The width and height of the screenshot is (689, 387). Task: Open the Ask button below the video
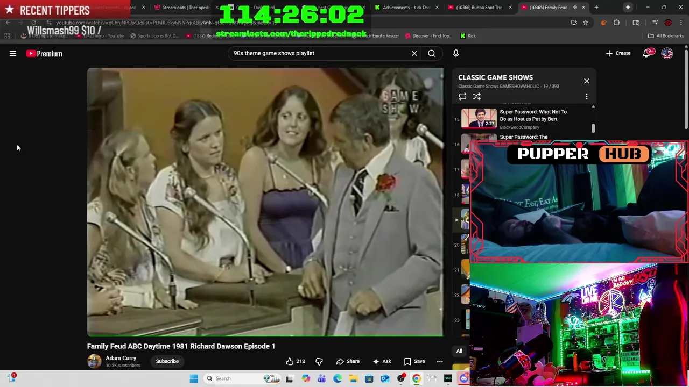coord(382,361)
